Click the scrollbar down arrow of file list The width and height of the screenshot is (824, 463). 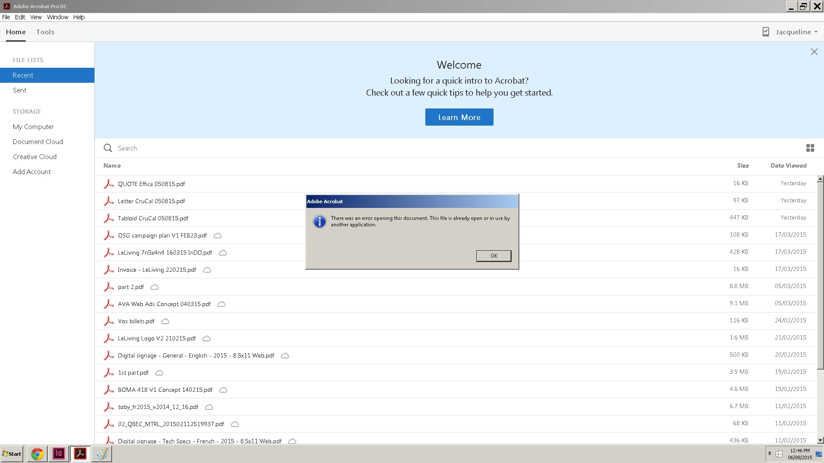point(820,440)
